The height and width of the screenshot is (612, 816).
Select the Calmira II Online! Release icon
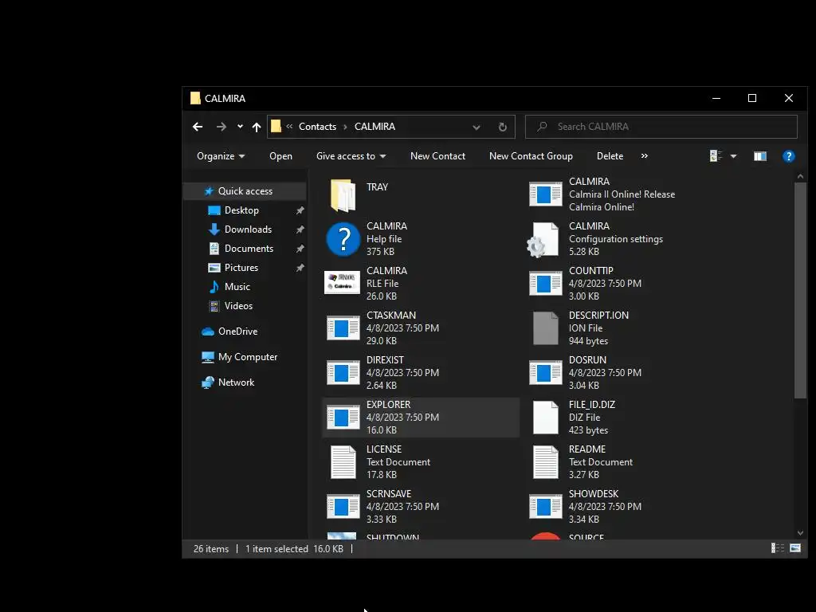tap(545, 194)
